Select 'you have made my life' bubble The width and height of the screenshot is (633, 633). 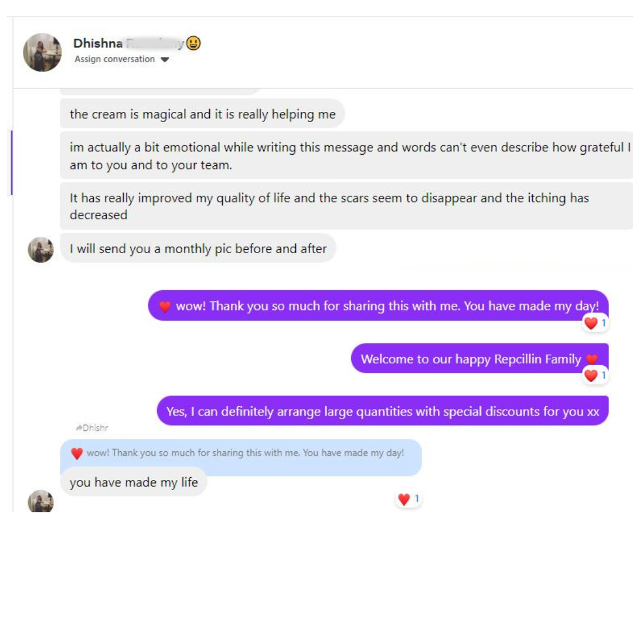(x=134, y=482)
